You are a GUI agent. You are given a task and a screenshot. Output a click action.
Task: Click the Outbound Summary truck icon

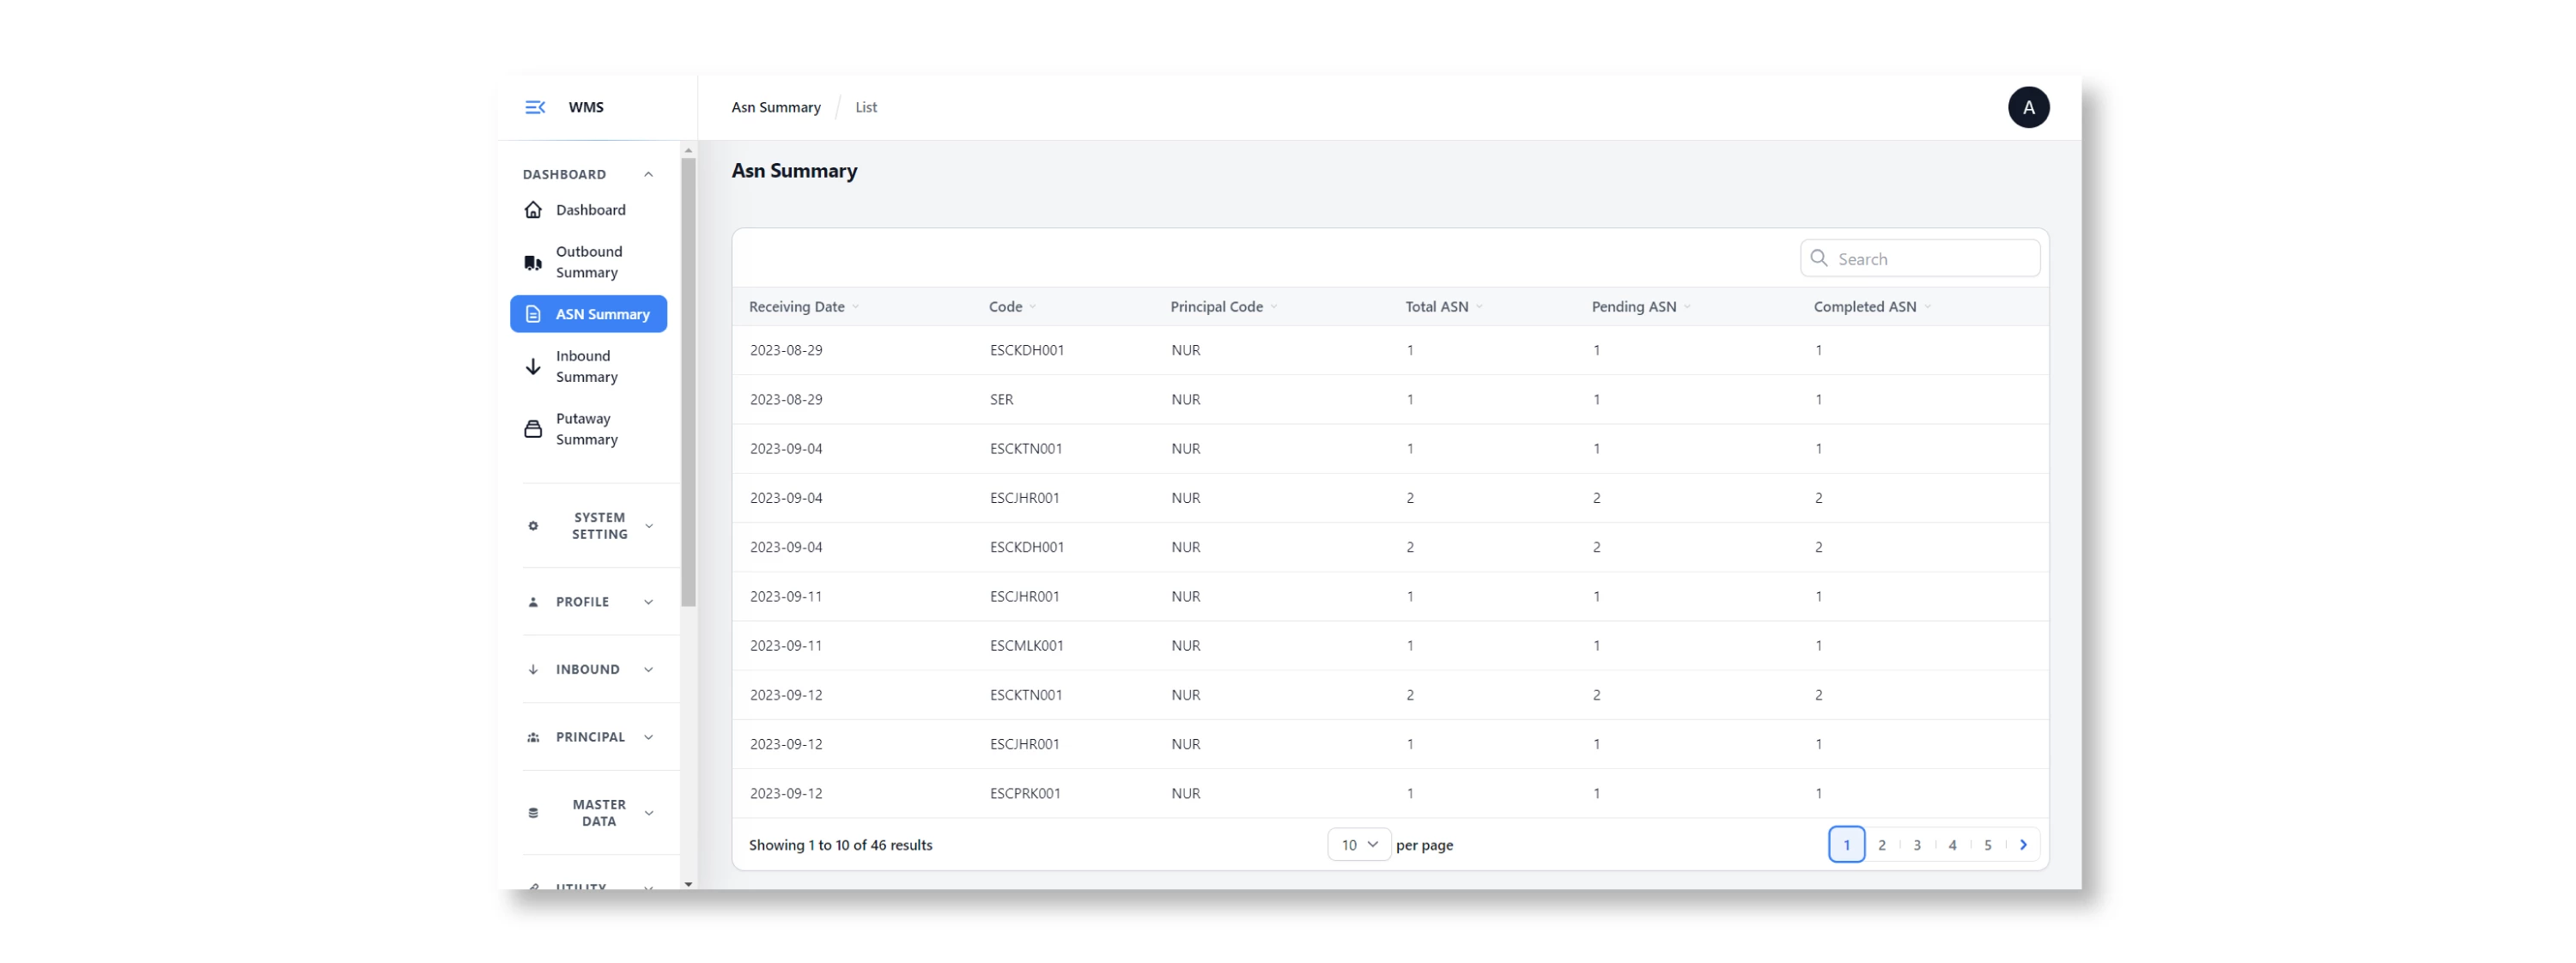(x=533, y=262)
